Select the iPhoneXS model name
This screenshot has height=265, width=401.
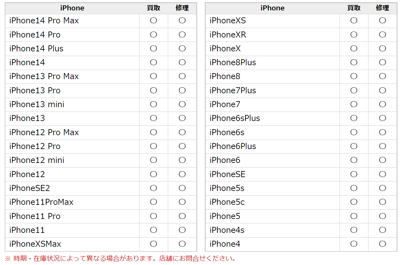[228, 21]
